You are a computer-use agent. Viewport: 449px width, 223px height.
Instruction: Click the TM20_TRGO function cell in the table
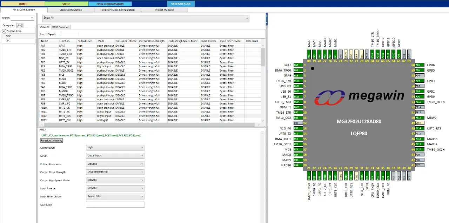pyautogui.click(x=67, y=95)
